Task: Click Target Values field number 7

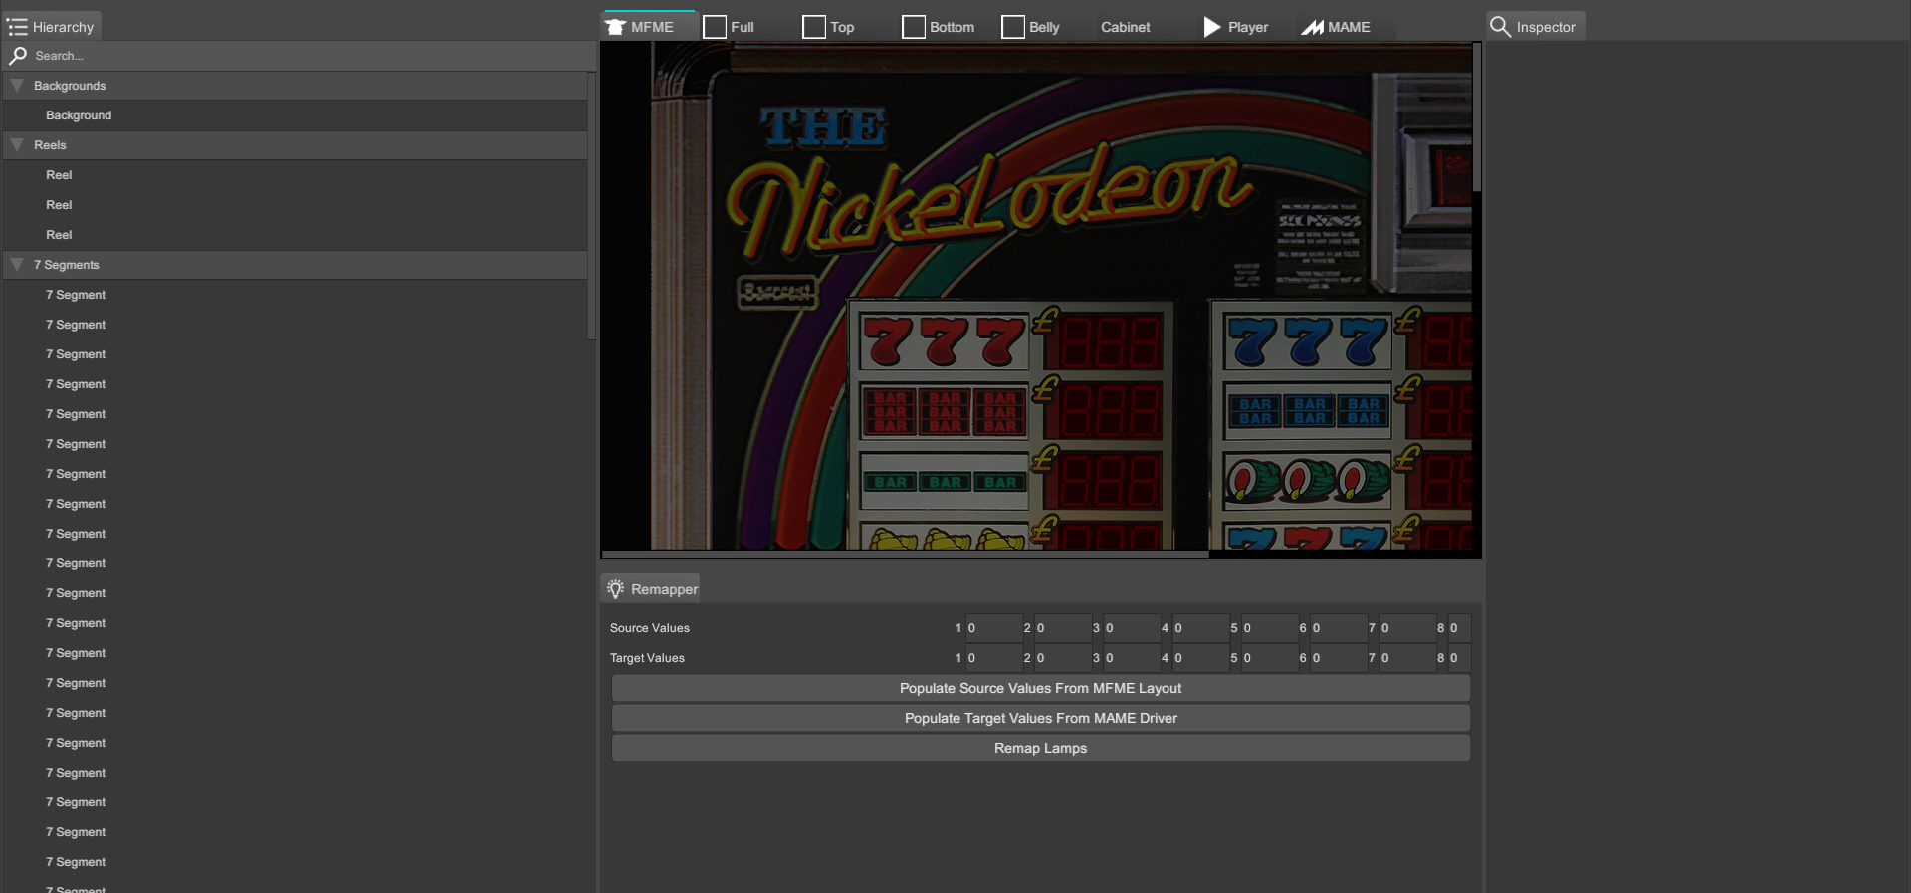Action: (1406, 658)
